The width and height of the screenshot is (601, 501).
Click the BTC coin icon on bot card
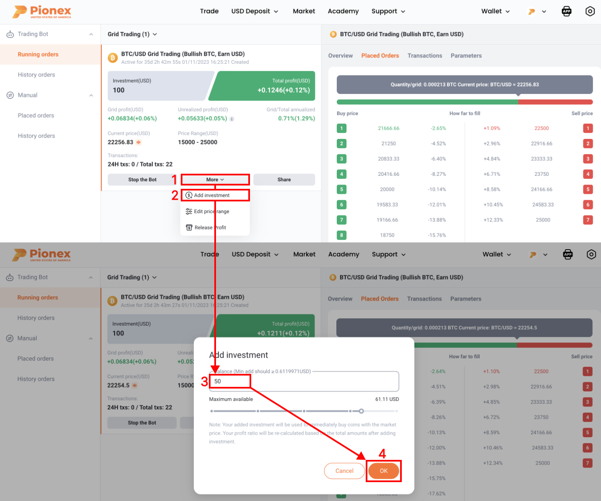tap(112, 57)
